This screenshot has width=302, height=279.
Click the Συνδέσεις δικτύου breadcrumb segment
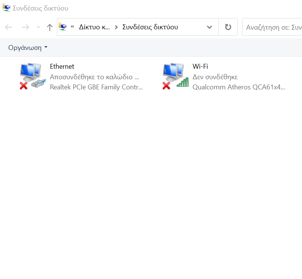150,27
